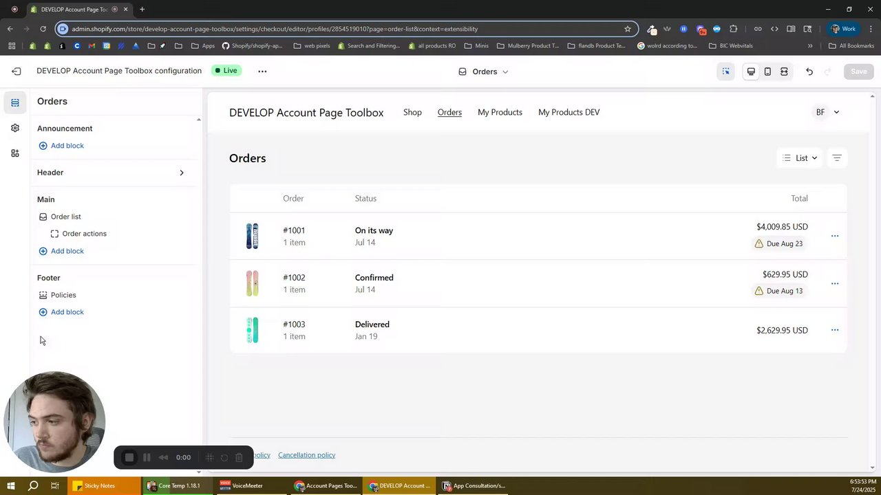
Task: Open the Settings gear in left rail
Action: [15, 128]
